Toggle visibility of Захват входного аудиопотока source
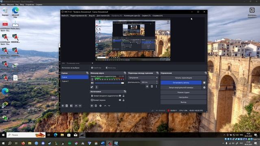 (x=120, y=96)
